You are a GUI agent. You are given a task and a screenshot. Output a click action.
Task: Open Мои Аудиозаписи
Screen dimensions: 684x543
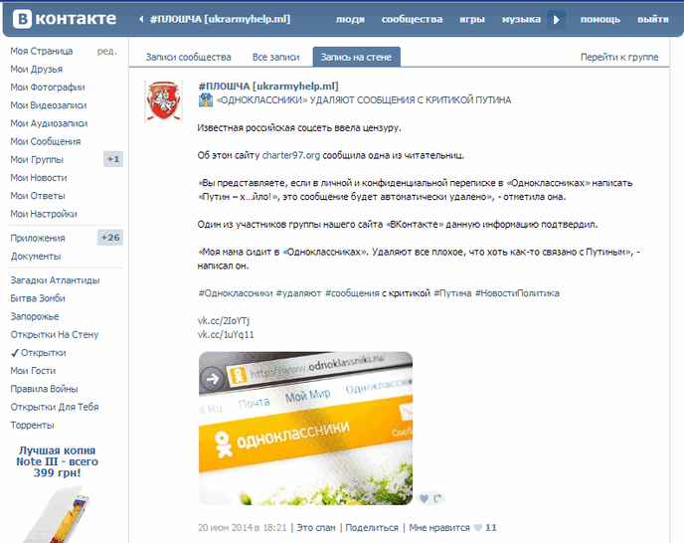click(49, 123)
